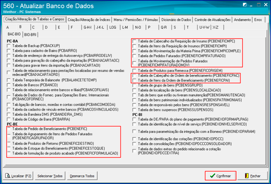Screen dimensions: 271x184
Task: Check Tabela de Cabeçalho de Ordem de beneficiamento
Action: [x=134, y=76]
